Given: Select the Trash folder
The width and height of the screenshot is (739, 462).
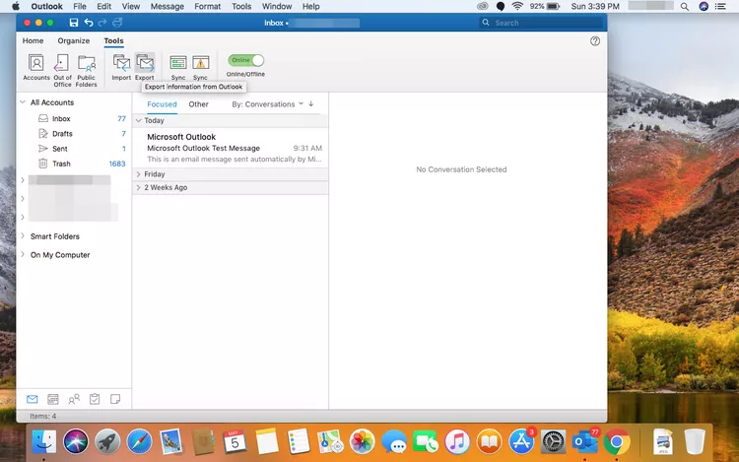Looking at the screenshot, I should coord(76,164).
